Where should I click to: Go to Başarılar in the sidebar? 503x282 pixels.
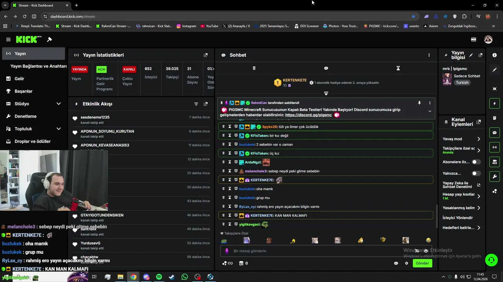(x=34, y=91)
